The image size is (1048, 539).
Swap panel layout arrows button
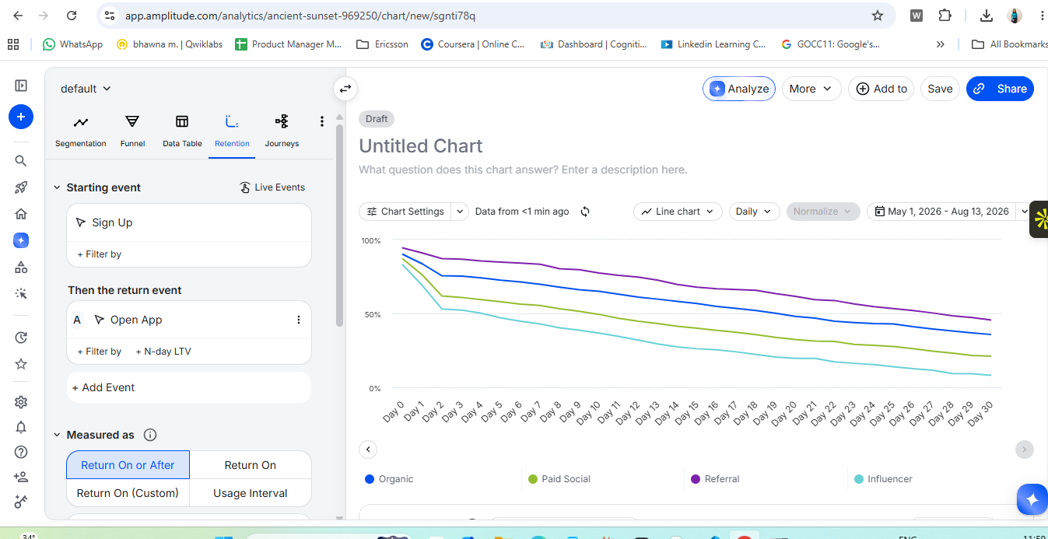pyautogui.click(x=345, y=89)
